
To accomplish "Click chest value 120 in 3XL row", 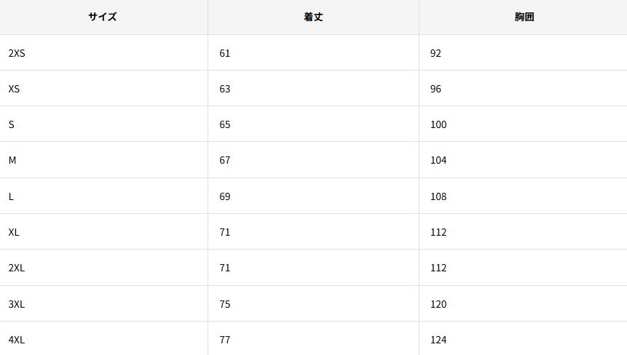I will pos(438,304).
